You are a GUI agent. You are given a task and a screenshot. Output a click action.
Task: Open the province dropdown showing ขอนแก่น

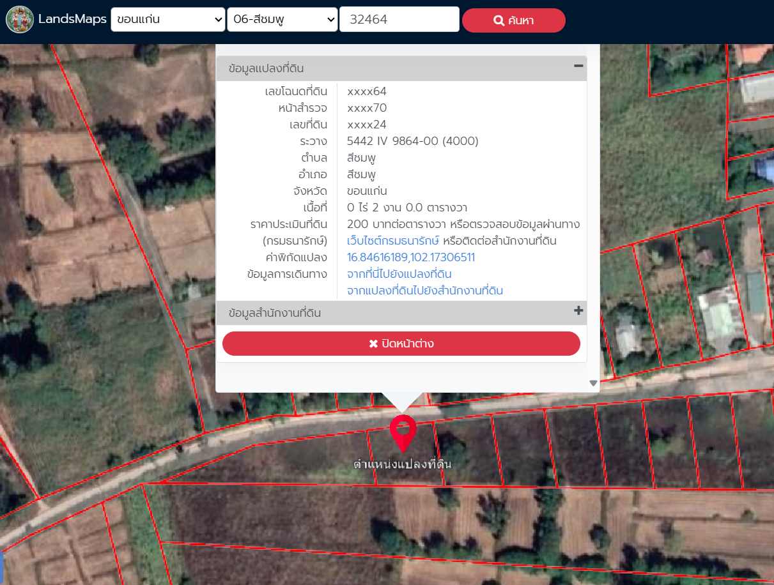click(168, 19)
